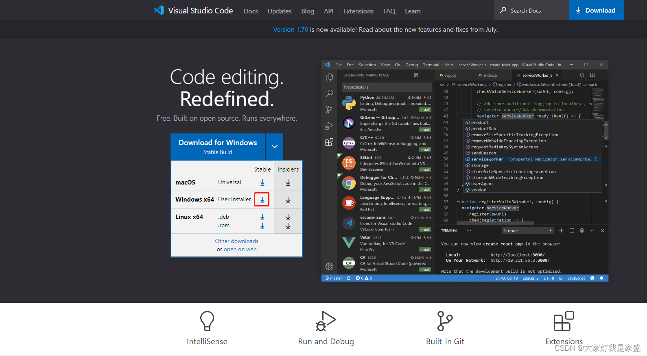Viewport: 647px width, 356px height.
Task: Click the notification bell in status bar
Action: point(601,278)
